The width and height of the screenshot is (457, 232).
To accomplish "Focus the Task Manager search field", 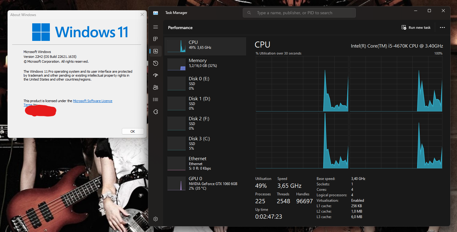I will click(x=299, y=13).
